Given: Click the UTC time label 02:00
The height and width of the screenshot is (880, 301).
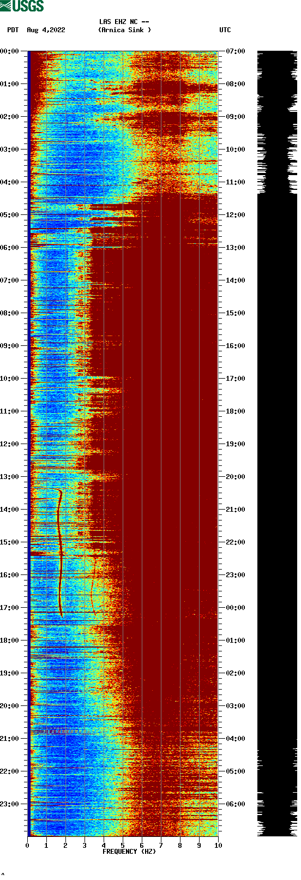Looking at the screenshot, I should (236, 673).
